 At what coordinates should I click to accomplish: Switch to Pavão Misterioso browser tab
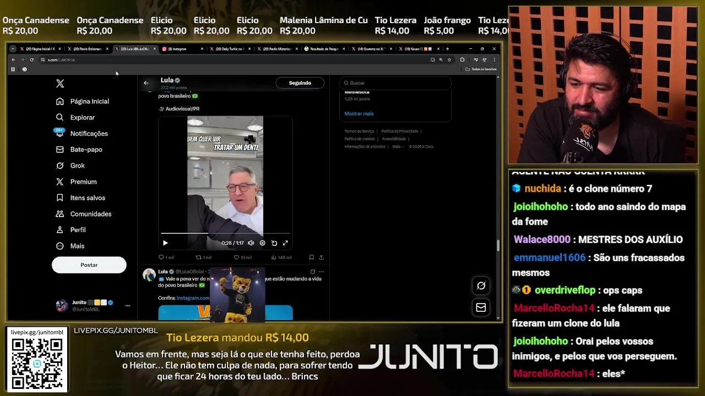tap(278, 49)
